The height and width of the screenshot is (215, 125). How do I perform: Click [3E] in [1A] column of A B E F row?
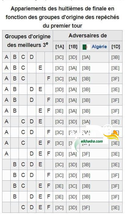(59, 111)
